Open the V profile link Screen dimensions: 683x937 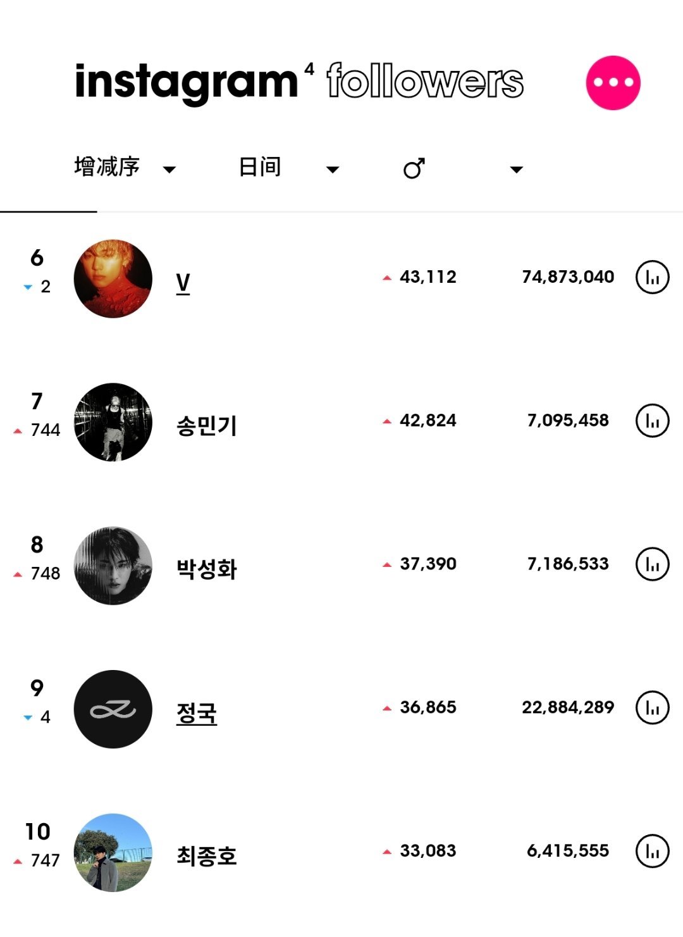(x=183, y=283)
